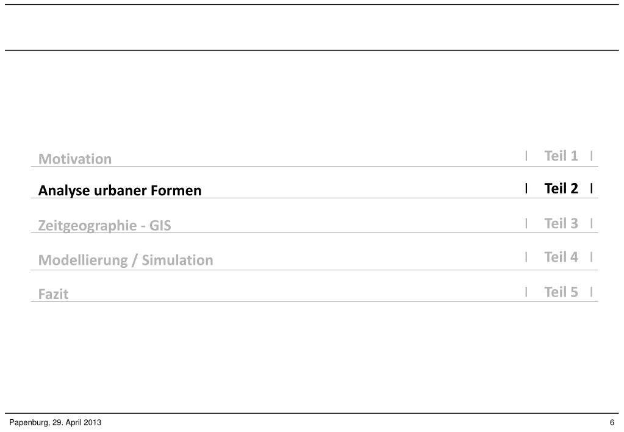Open the Modellierung / Simulation entry
This screenshot has height=432, width=624.
pos(126,261)
